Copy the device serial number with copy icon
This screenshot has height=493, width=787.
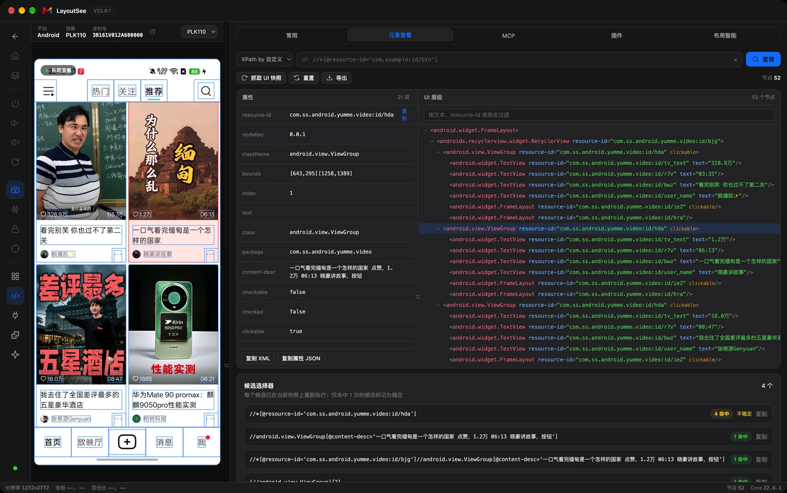tap(153, 32)
